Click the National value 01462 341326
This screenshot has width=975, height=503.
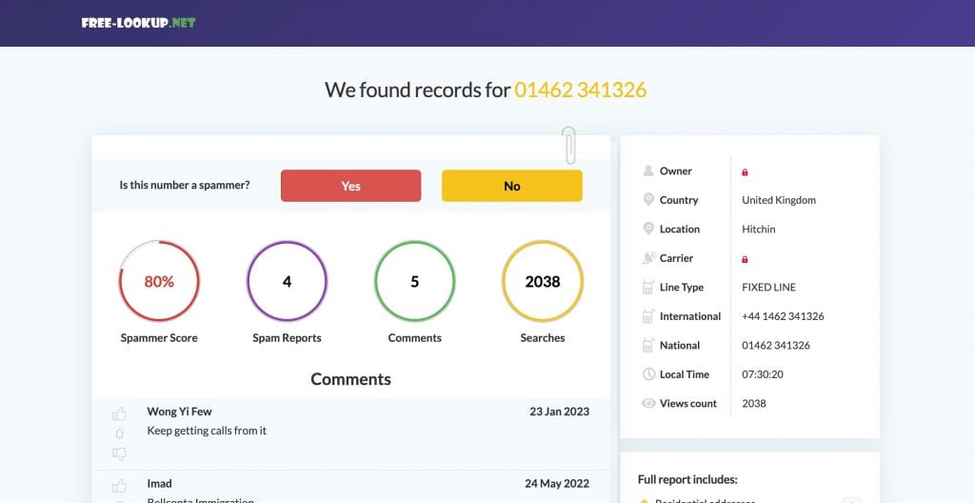776,345
